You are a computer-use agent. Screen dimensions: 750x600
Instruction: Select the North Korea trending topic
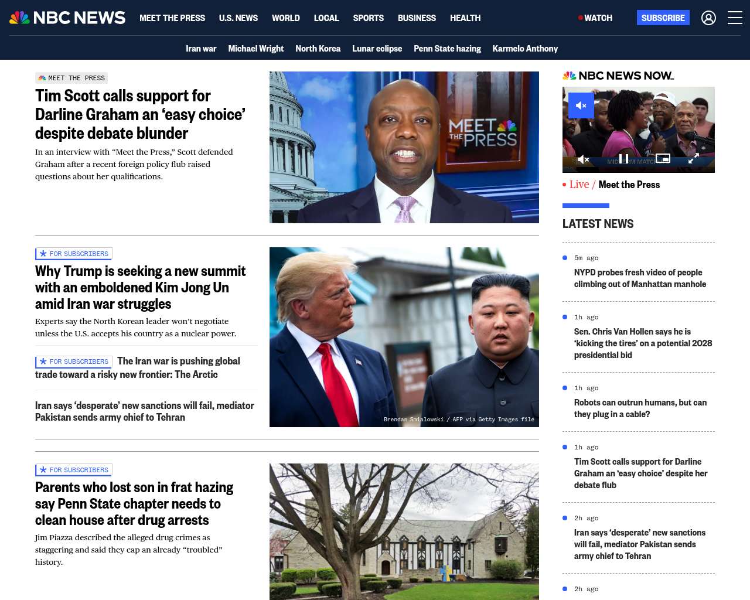point(318,49)
